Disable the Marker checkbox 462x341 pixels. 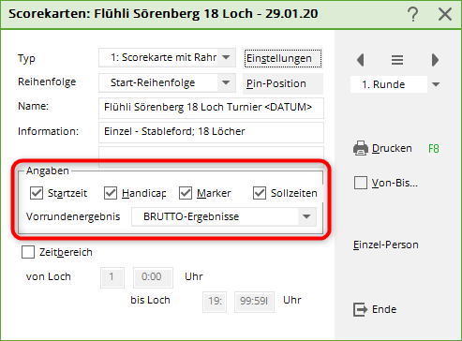click(x=186, y=193)
